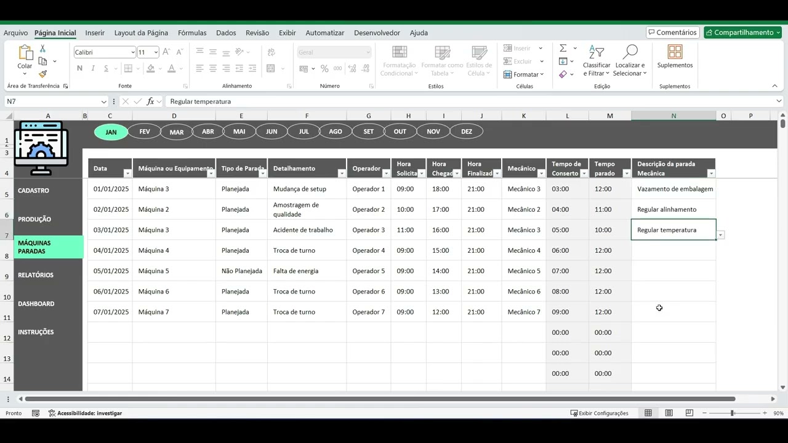Click the AutoSum sigma icon
788x443 pixels.
point(563,48)
